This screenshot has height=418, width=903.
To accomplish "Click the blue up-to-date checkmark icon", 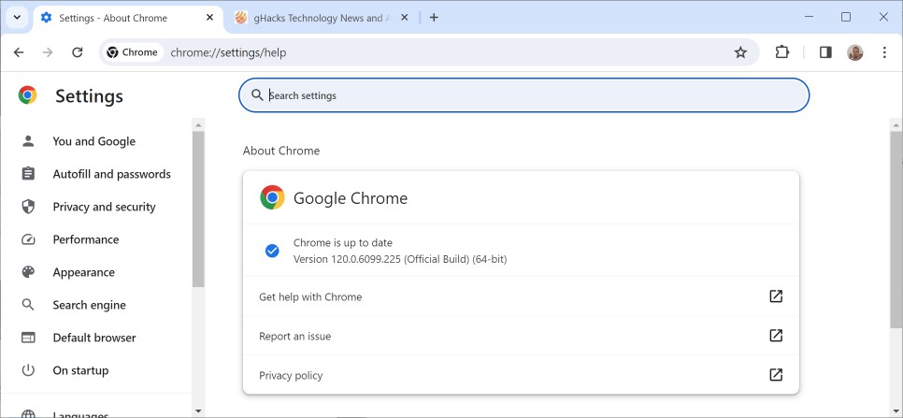I will (x=272, y=251).
